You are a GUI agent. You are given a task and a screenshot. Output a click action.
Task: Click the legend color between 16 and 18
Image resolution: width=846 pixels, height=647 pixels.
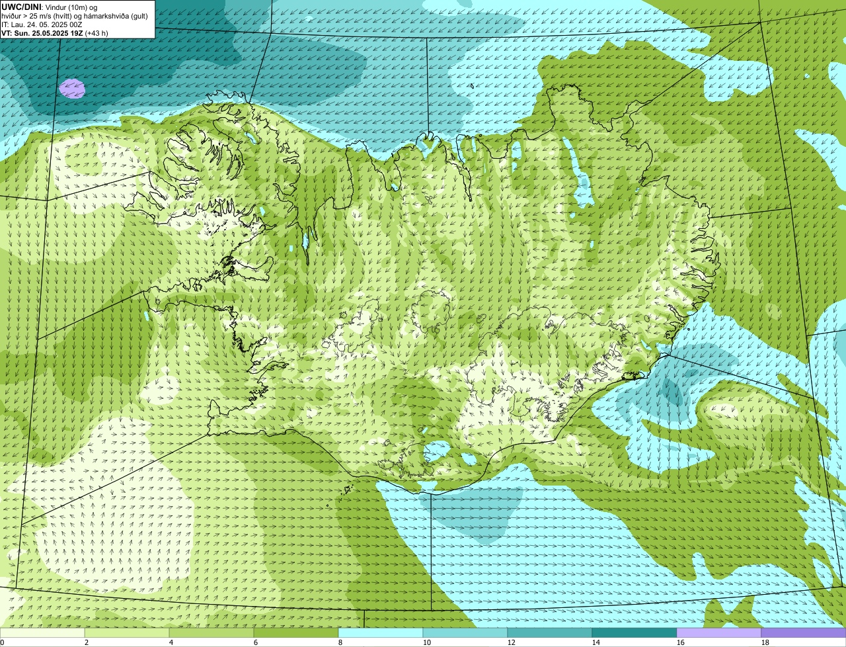coord(719,633)
